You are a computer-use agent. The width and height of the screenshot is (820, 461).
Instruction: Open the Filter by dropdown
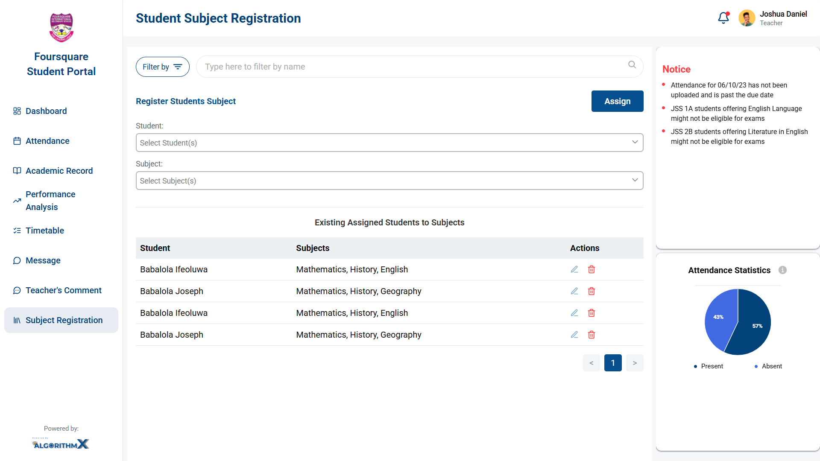click(163, 67)
